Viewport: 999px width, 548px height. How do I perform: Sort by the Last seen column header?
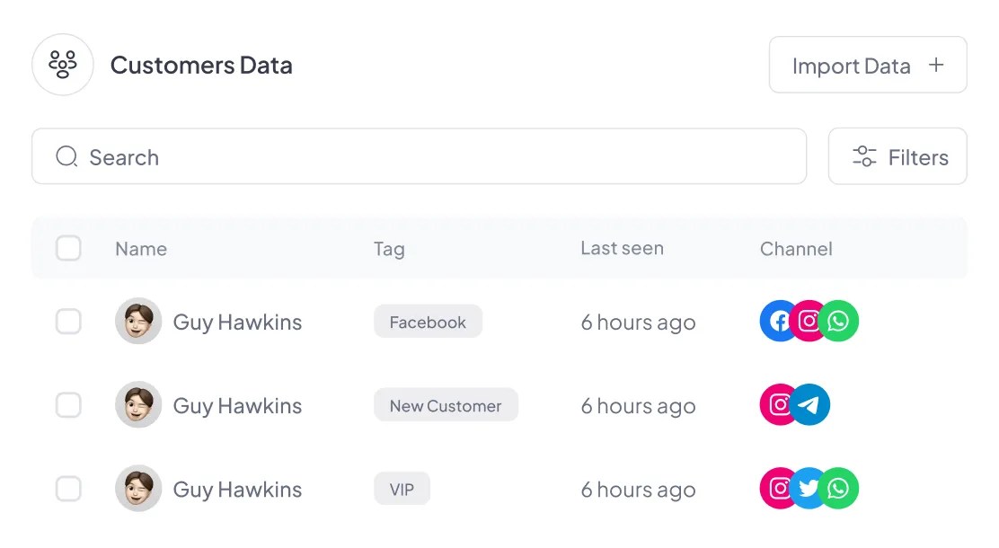(622, 248)
